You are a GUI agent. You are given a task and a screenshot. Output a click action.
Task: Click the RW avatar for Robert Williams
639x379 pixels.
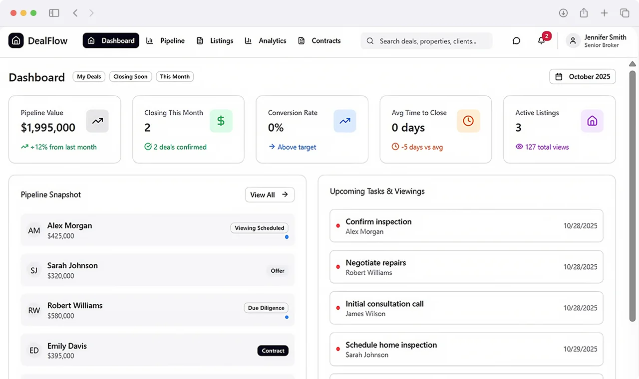[x=34, y=310]
